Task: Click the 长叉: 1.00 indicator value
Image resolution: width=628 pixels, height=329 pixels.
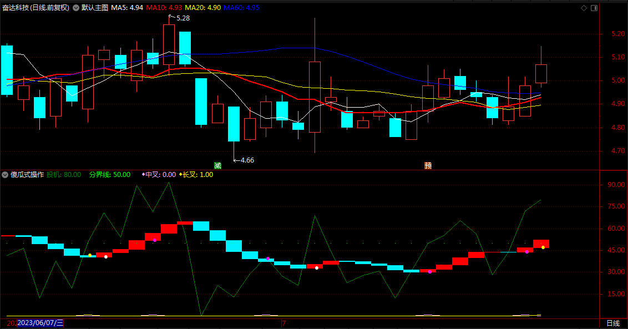Action: tap(196, 175)
